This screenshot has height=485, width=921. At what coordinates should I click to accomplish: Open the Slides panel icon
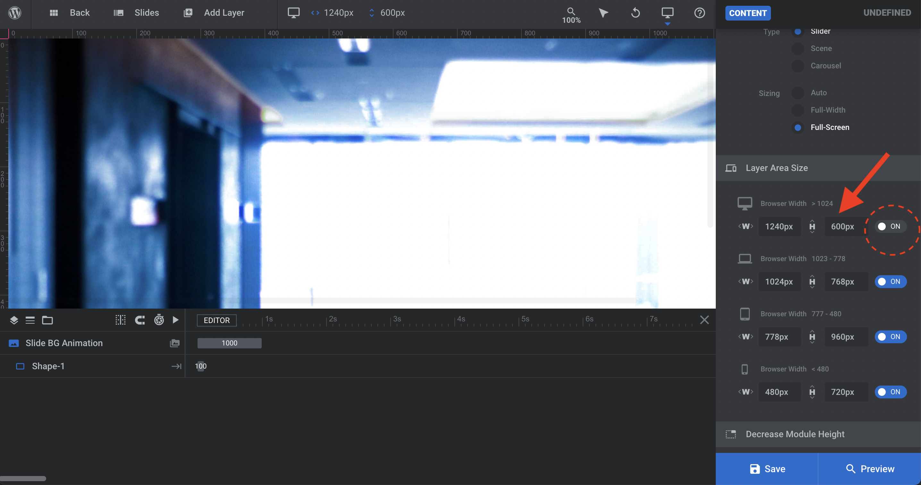click(118, 12)
